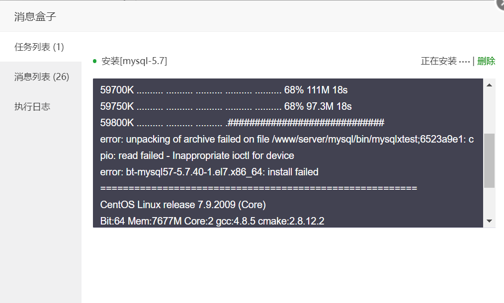Click the 消息盒子 heading
The image size is (504, 303).
click(35, 17)
